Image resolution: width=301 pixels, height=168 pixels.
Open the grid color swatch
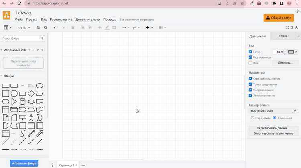pos(291,52)
